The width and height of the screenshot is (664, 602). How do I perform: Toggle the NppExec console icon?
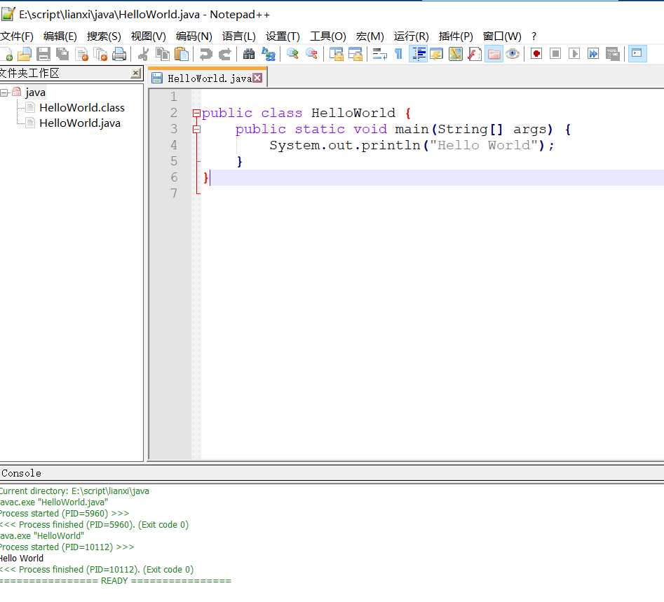[x=637, y=54]
